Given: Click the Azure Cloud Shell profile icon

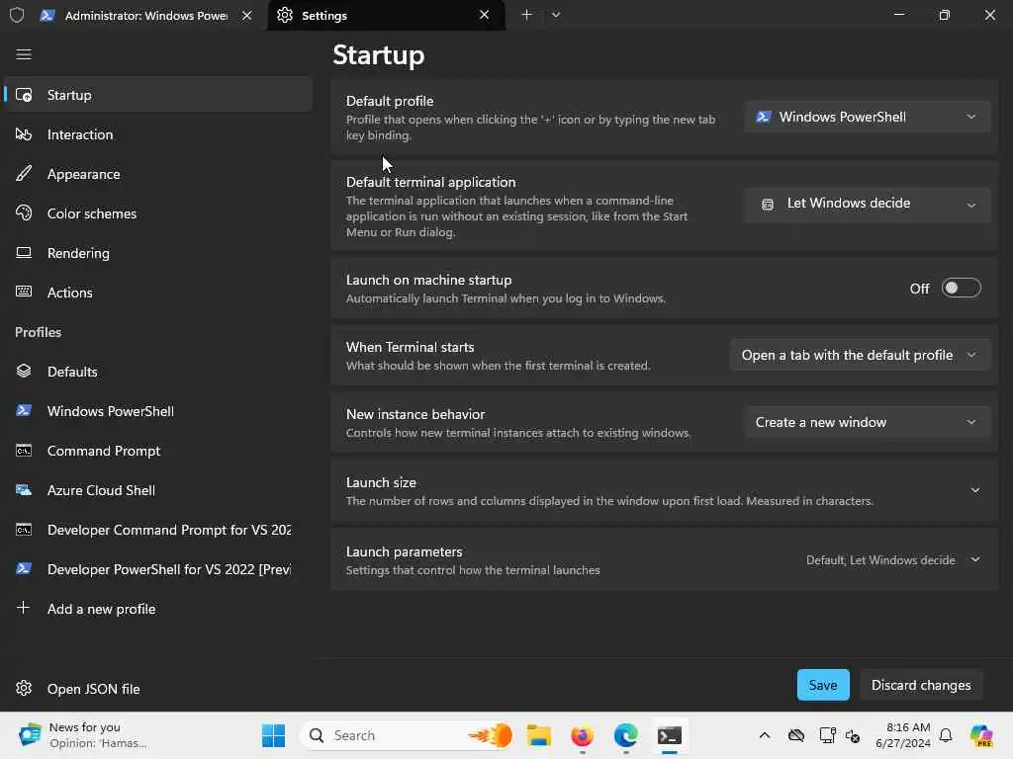Looking at the screenshot, I should click(x=24, y=490).
